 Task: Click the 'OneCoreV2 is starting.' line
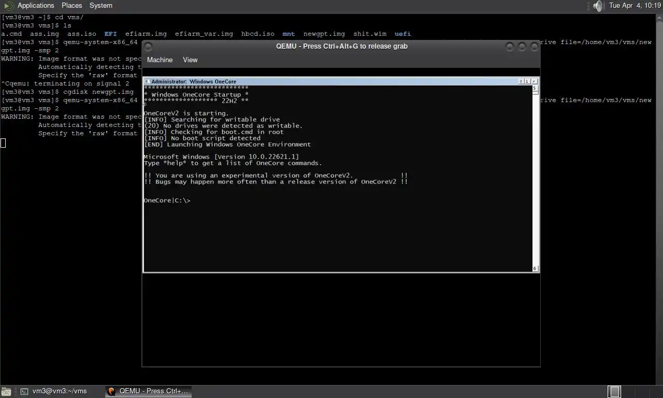(186, 113)
